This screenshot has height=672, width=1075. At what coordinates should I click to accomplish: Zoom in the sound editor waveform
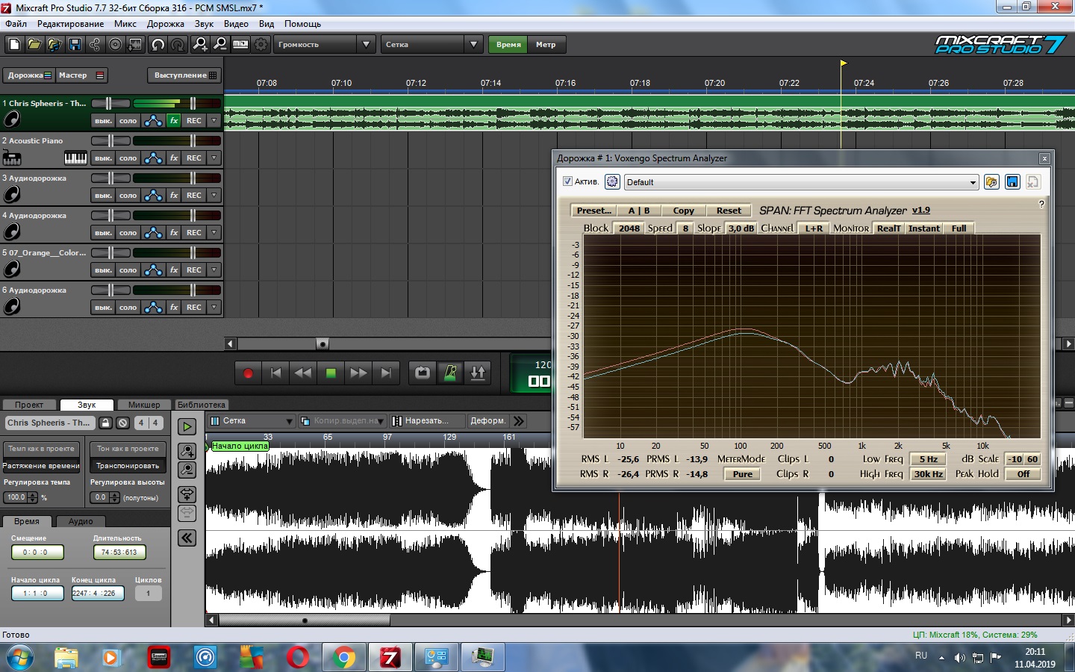187,451
